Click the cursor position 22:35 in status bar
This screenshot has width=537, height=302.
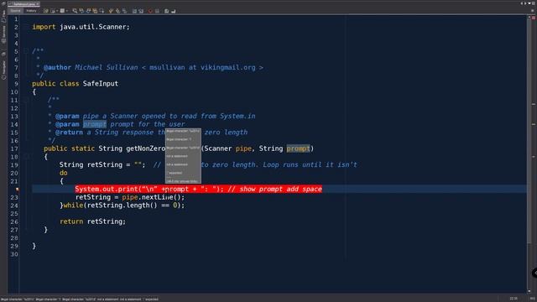click(x=514, y=299)
